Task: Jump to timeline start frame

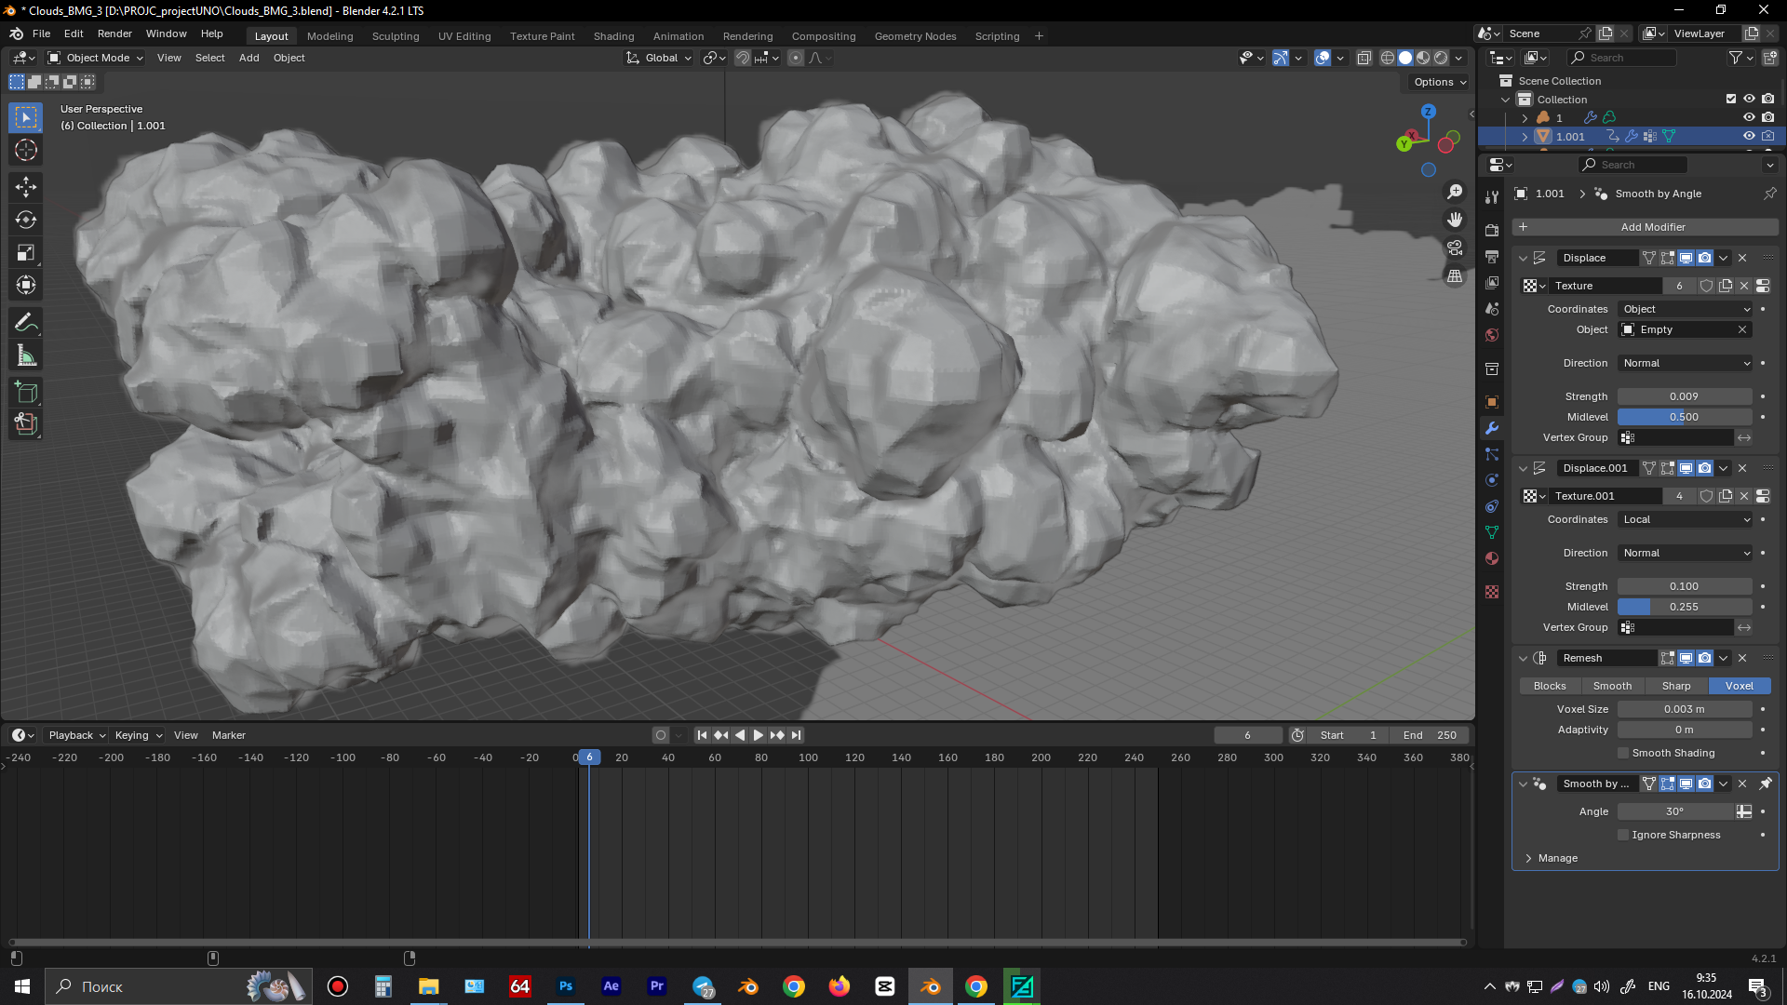Action: [x=703, y=735]
